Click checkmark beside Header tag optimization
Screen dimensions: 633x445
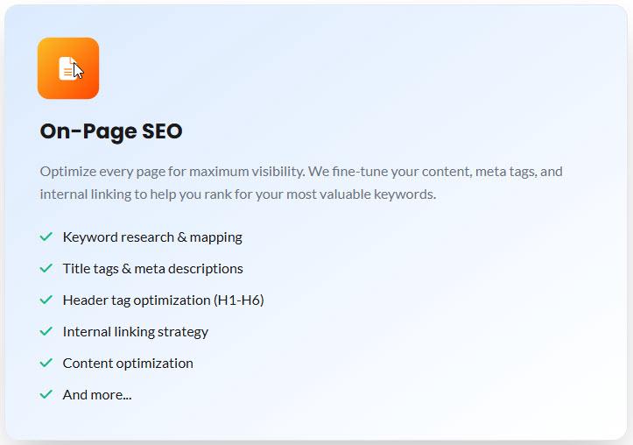(46, 300)
